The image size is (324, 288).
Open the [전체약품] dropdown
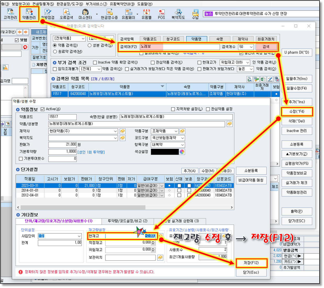69,38
